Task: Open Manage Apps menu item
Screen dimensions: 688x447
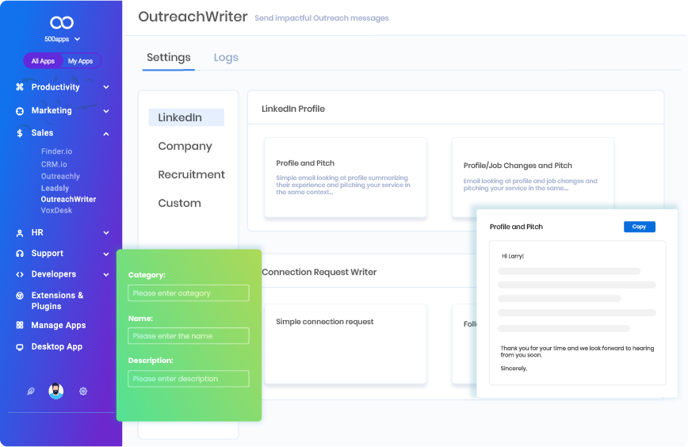Action: [59, 325]
